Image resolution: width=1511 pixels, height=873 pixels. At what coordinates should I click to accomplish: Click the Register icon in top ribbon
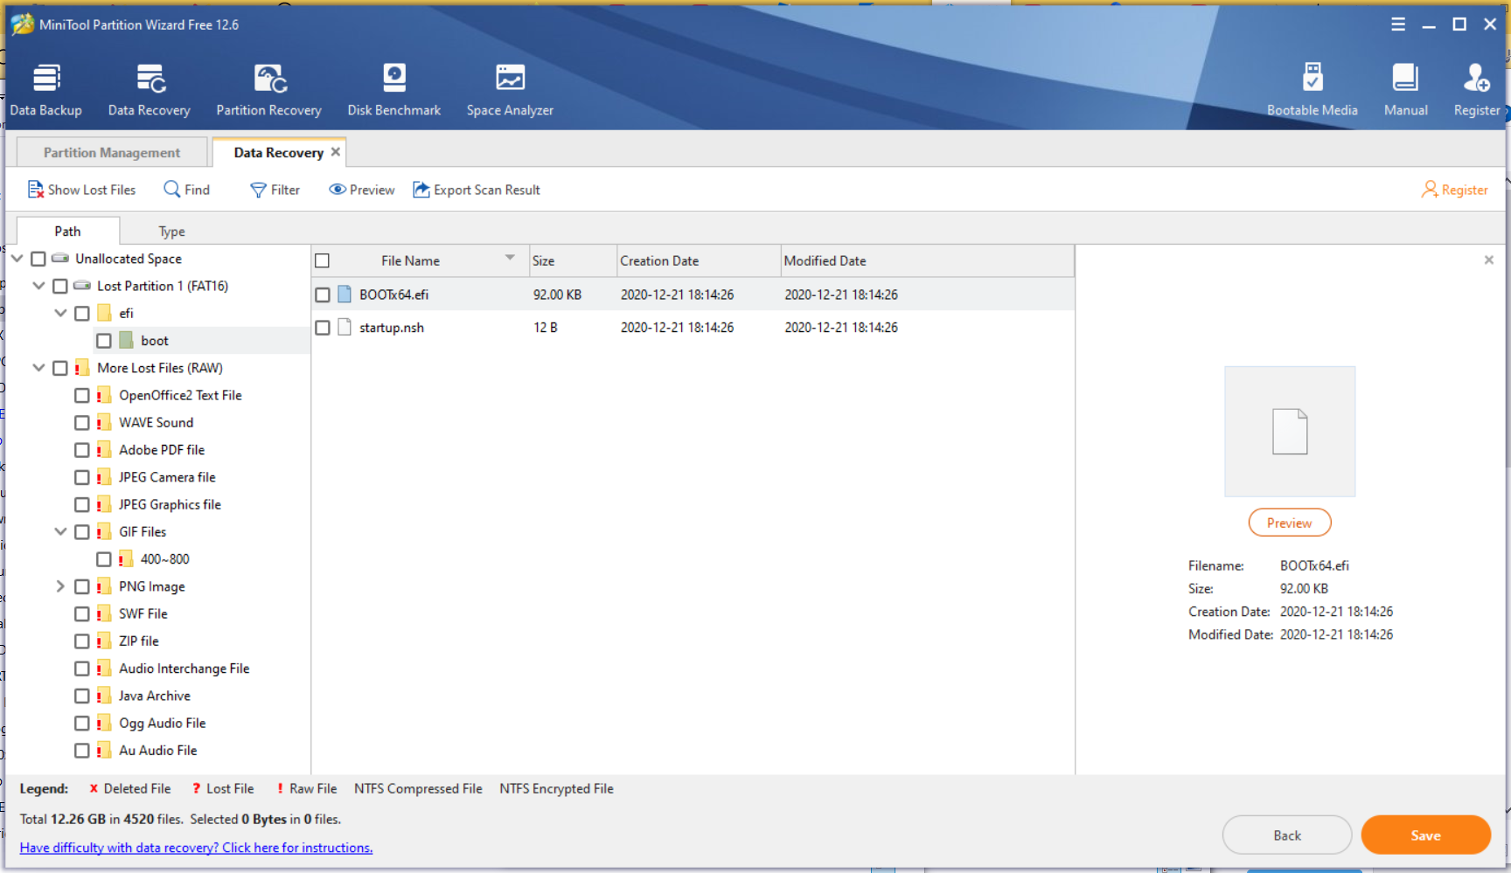(1477, 90)
